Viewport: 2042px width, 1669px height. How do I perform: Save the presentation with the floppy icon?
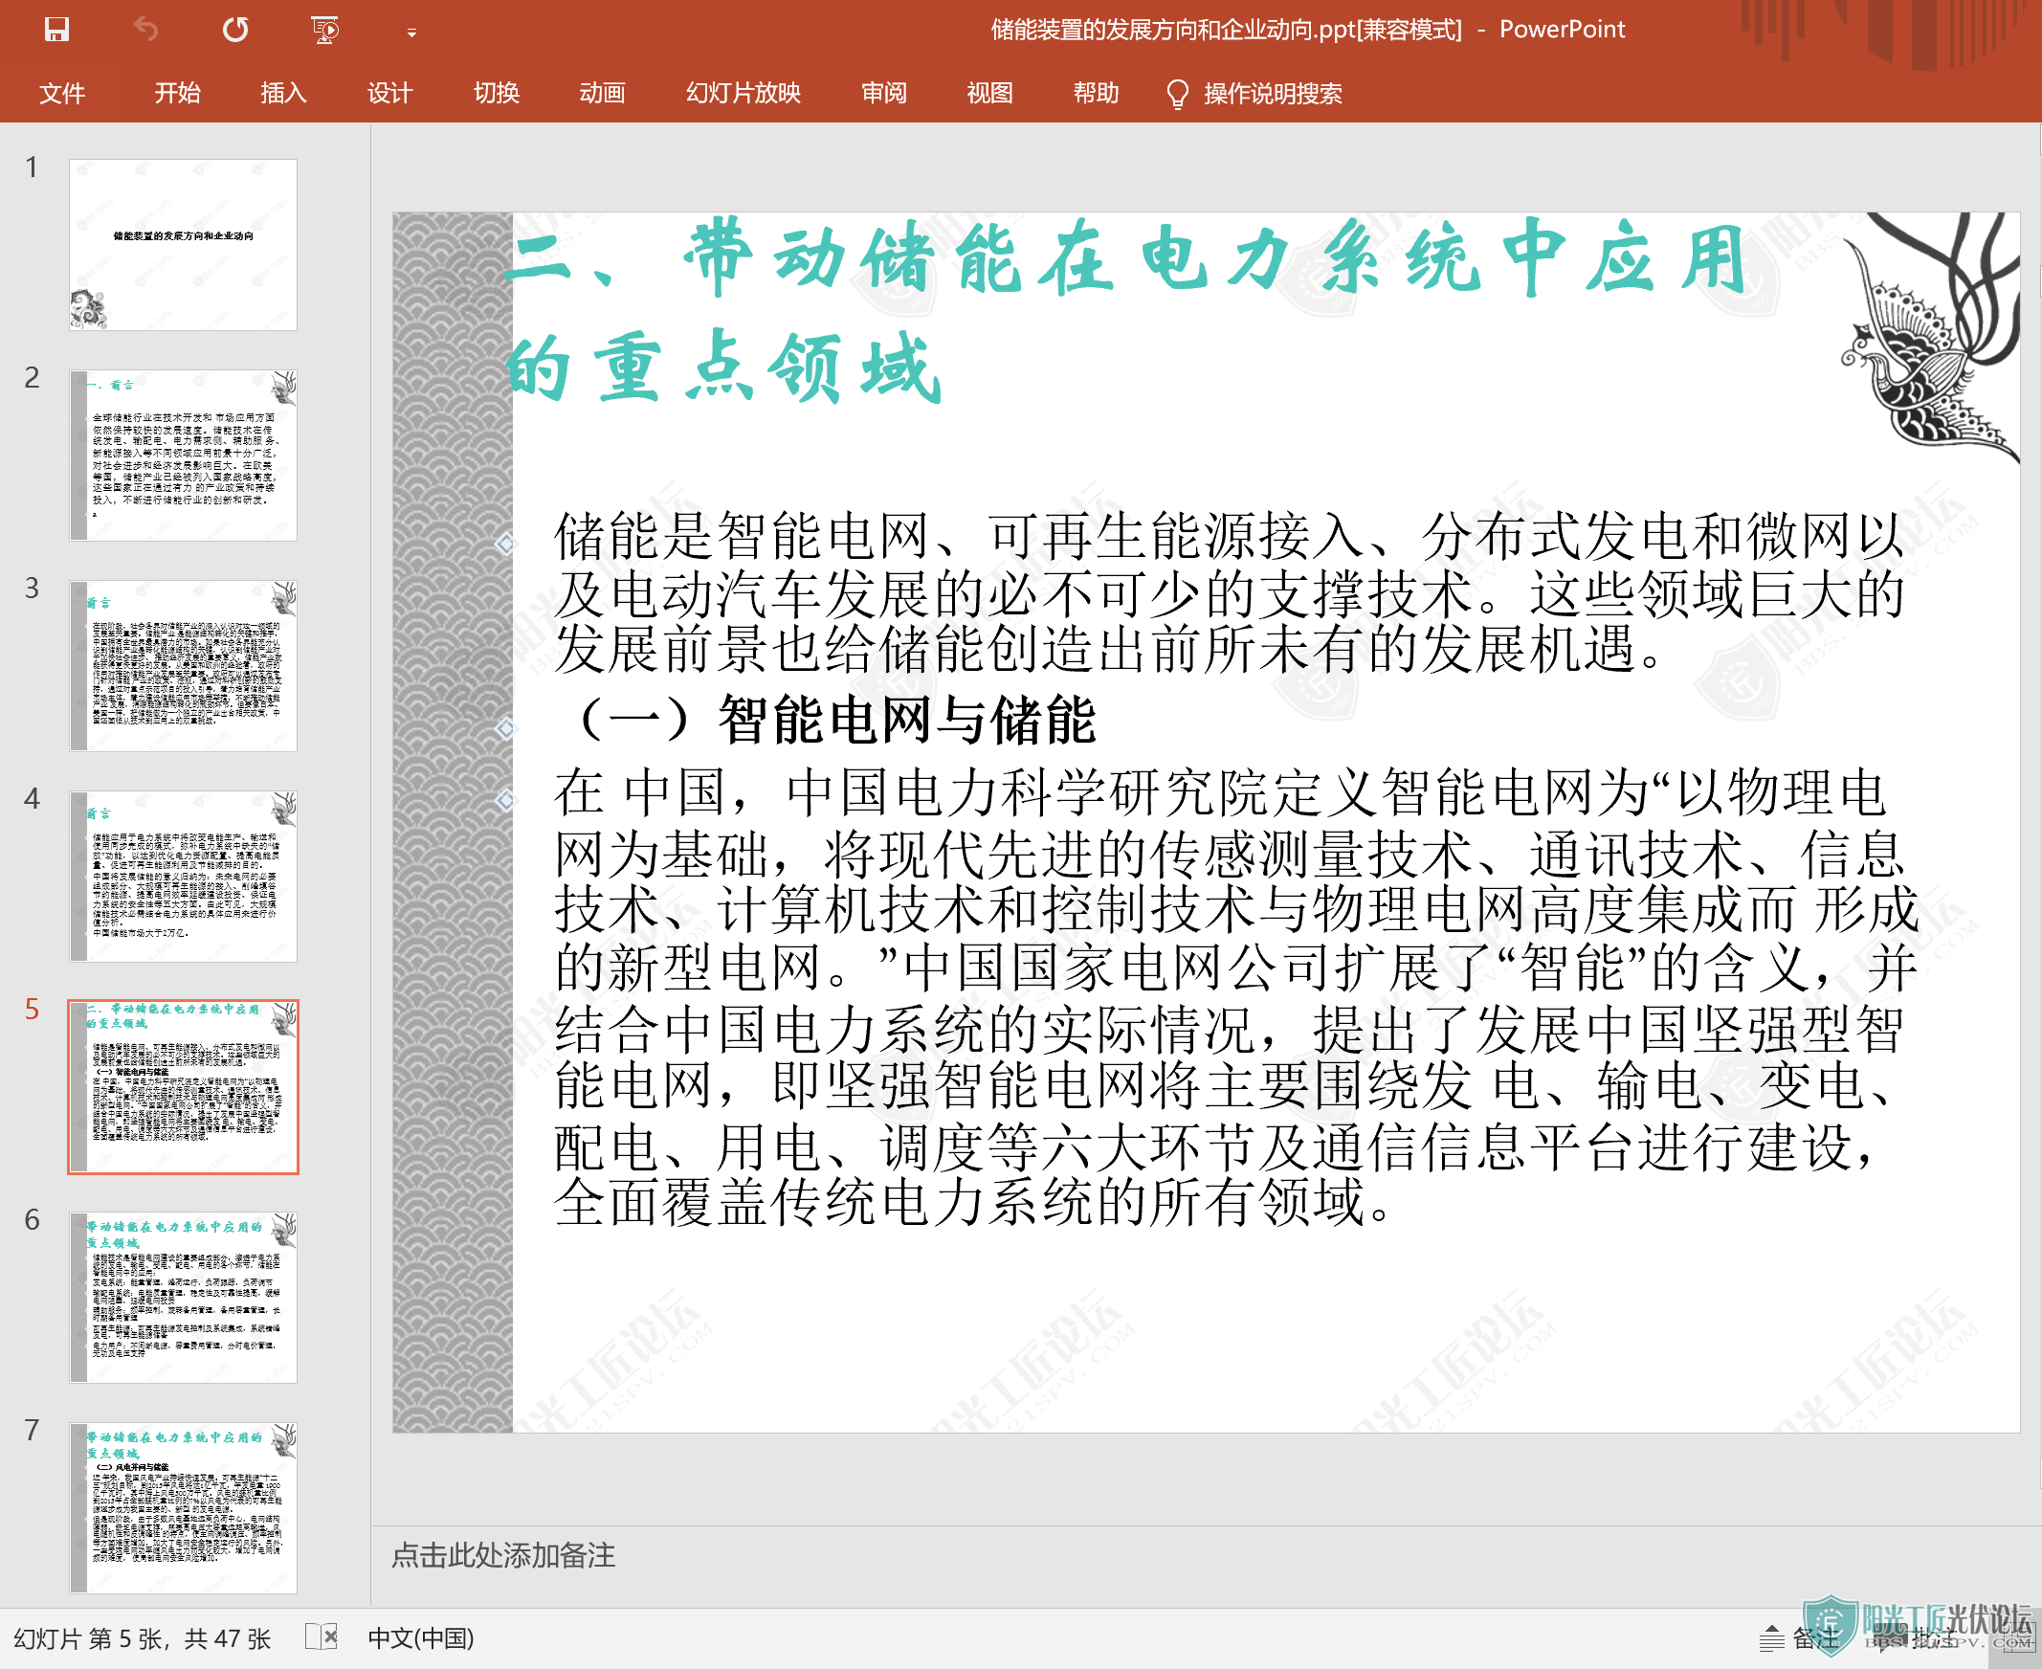56,30
